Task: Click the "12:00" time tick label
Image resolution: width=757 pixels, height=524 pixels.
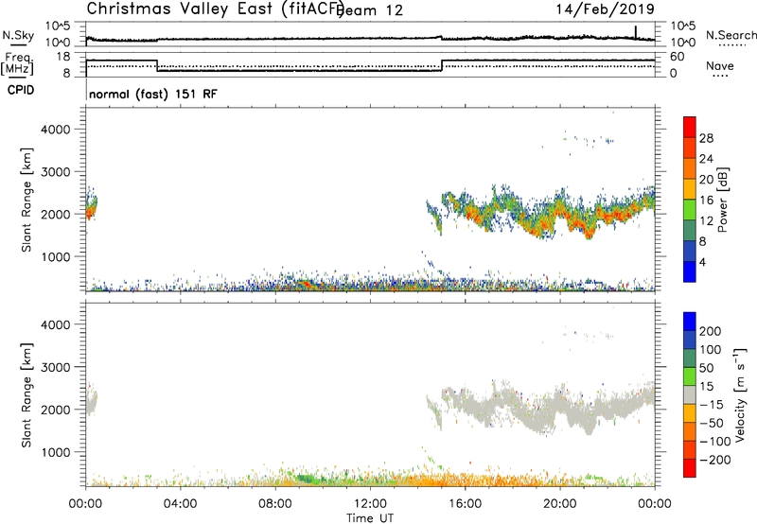Action: [x=370, y=504]
